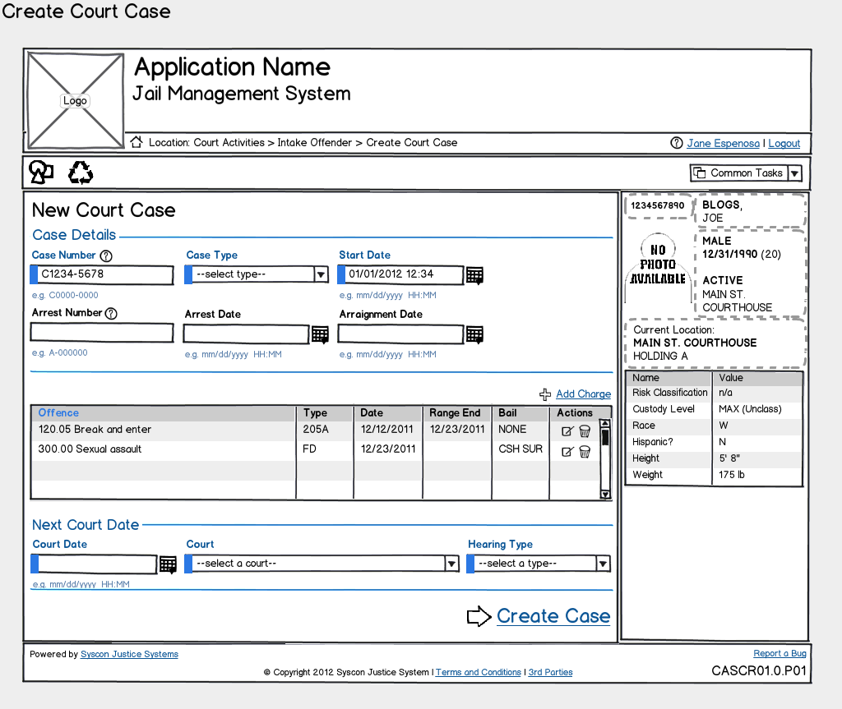Screen dimensions: 842x709
Task: Click the Logout link
Action: point(784,144)
